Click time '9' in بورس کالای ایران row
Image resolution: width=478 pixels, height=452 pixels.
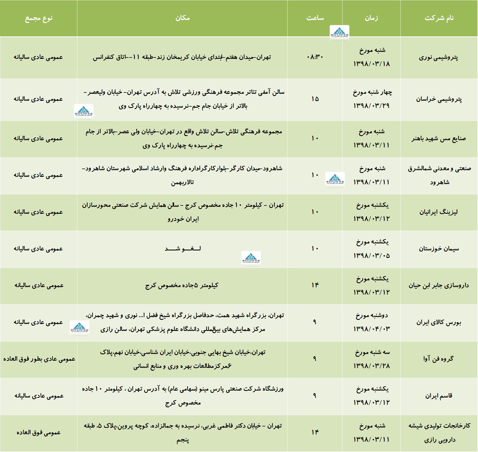pos(315,322)
